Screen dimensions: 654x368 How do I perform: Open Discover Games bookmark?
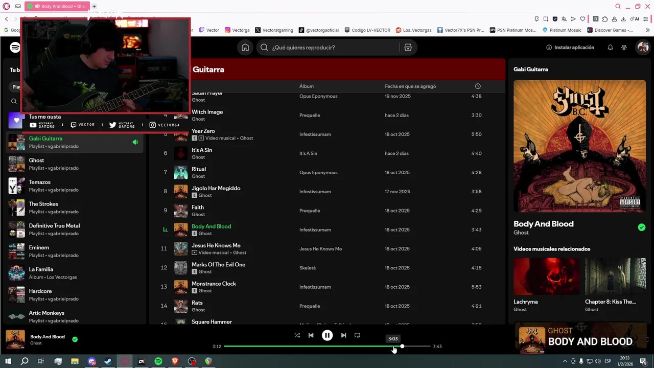tap(610, 30)
